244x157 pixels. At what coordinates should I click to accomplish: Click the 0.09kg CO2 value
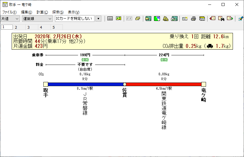(x=164, y=74)
